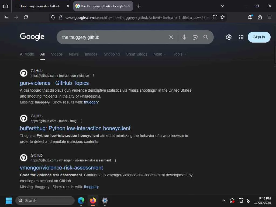The width and height of the screenshot is (276, 207).
Task: Submit search with magnifier icon
Action: 206,37
